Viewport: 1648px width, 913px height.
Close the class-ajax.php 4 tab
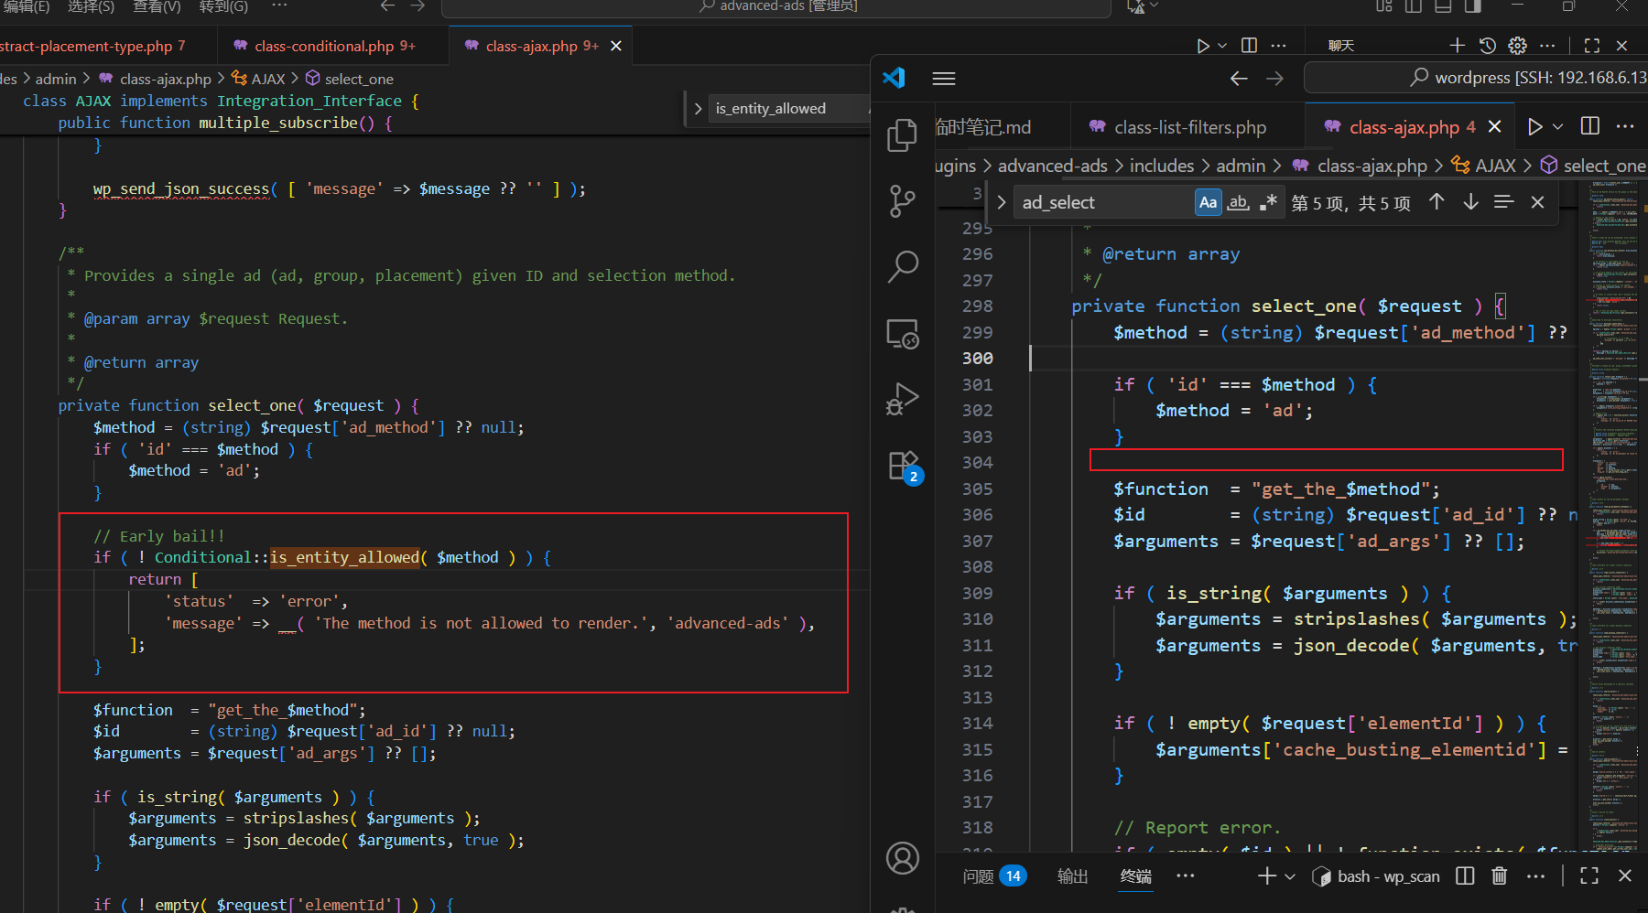[1494, 127]
